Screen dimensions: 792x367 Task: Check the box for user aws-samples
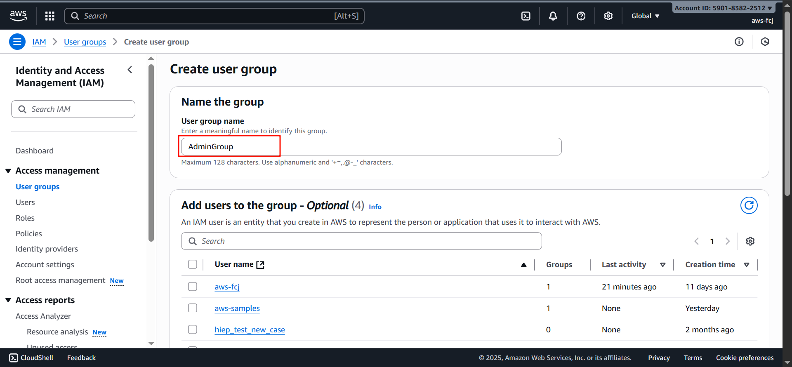click(193, 308)
